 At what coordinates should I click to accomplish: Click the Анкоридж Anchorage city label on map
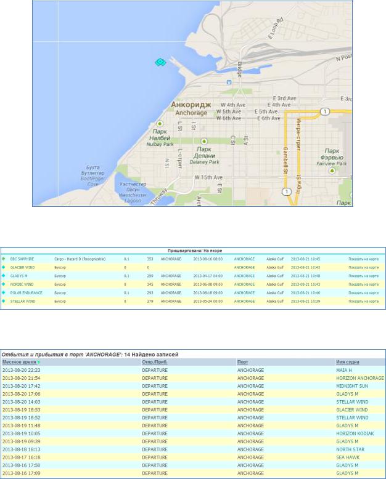pos(191,108)
